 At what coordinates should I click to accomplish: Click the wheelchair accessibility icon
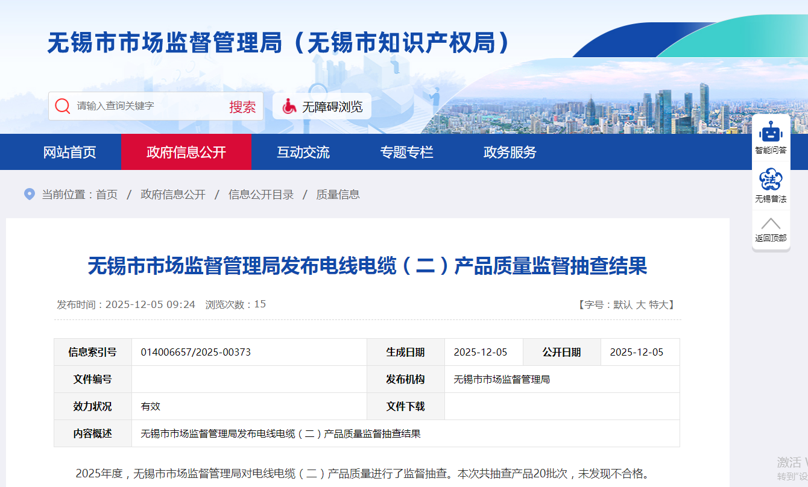[x=289, y=107]
